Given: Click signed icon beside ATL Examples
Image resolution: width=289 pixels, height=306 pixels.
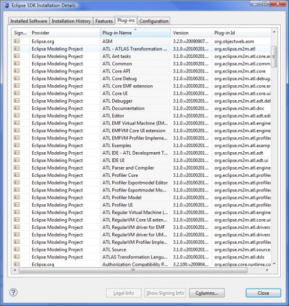Looking at the screenshot, I should click(16, 145).
